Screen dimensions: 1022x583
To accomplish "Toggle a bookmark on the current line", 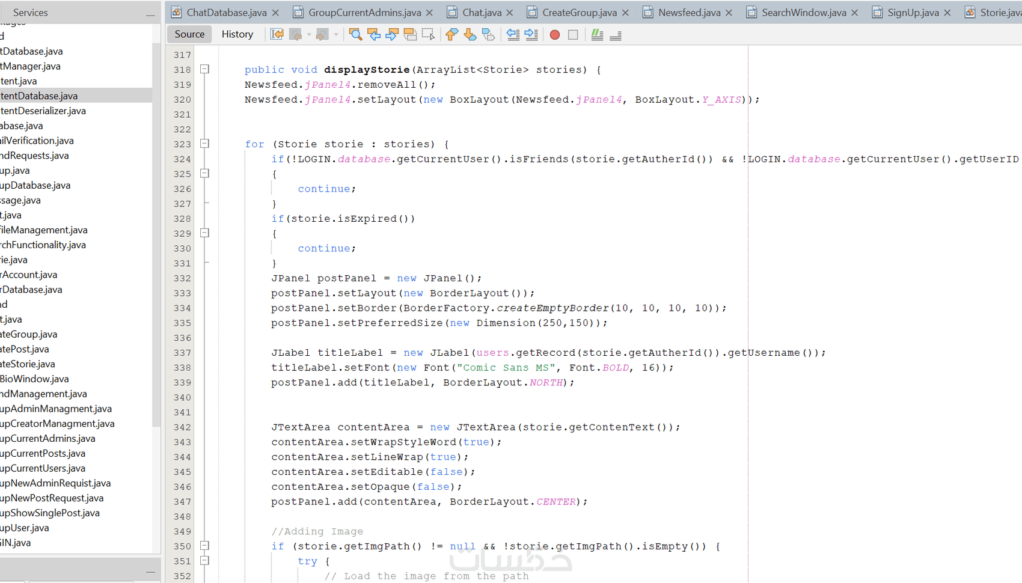I will coord(488,34).
